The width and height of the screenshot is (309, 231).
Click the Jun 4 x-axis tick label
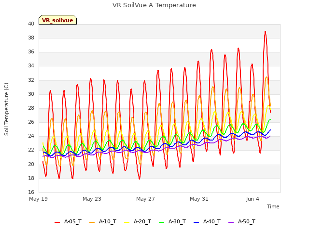click(253, 199)
